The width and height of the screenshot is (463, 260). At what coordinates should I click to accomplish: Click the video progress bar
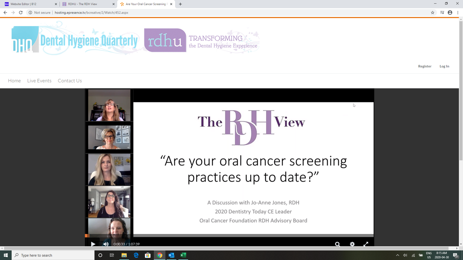point(229,236)
